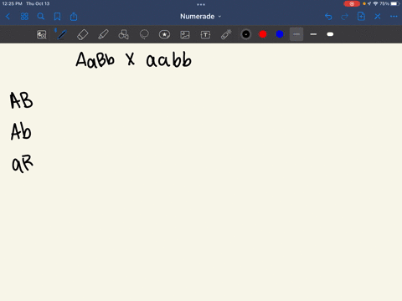Select the Highlighter tool
This screenshot has width=402, height=301.
click(103, 34)
